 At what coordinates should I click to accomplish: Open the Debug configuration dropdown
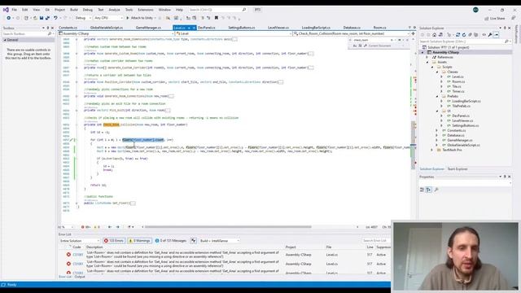pos(82,18)
